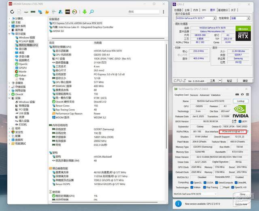Viewport: 259px width, 211px height.
Task: Click AIDA64 green download arrow icon
Action: [85, 12]
